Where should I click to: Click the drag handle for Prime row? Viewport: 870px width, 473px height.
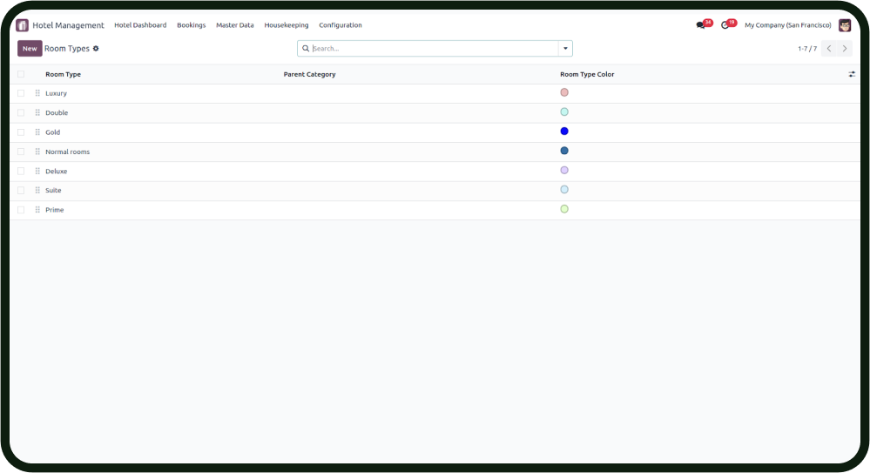point(37,210)
